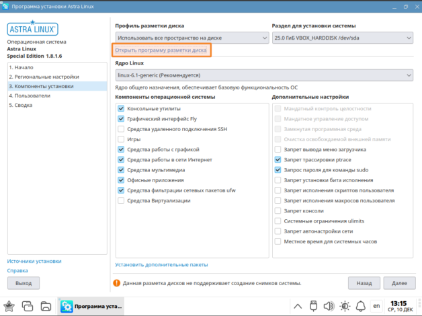Enable 'Запрет вывода меню загрузчика'
This screenshot has height=316, width=422.
coord(278,149)
